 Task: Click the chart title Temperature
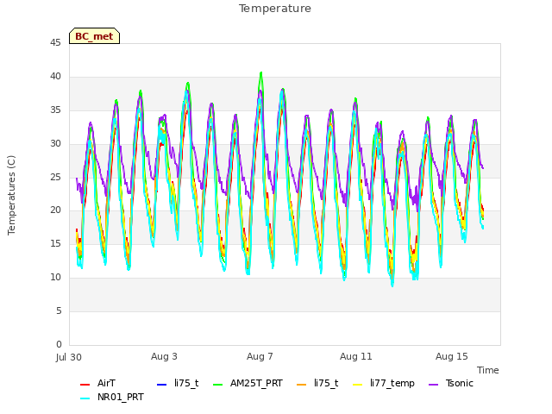pyautogui.click(x=275, y=9)
